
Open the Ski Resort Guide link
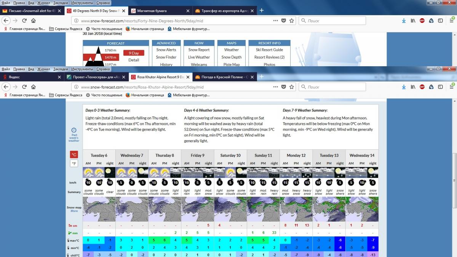coord(269,50)
